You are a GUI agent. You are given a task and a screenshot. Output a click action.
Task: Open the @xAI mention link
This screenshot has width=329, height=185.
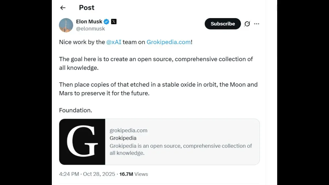(x=114, y=42)
